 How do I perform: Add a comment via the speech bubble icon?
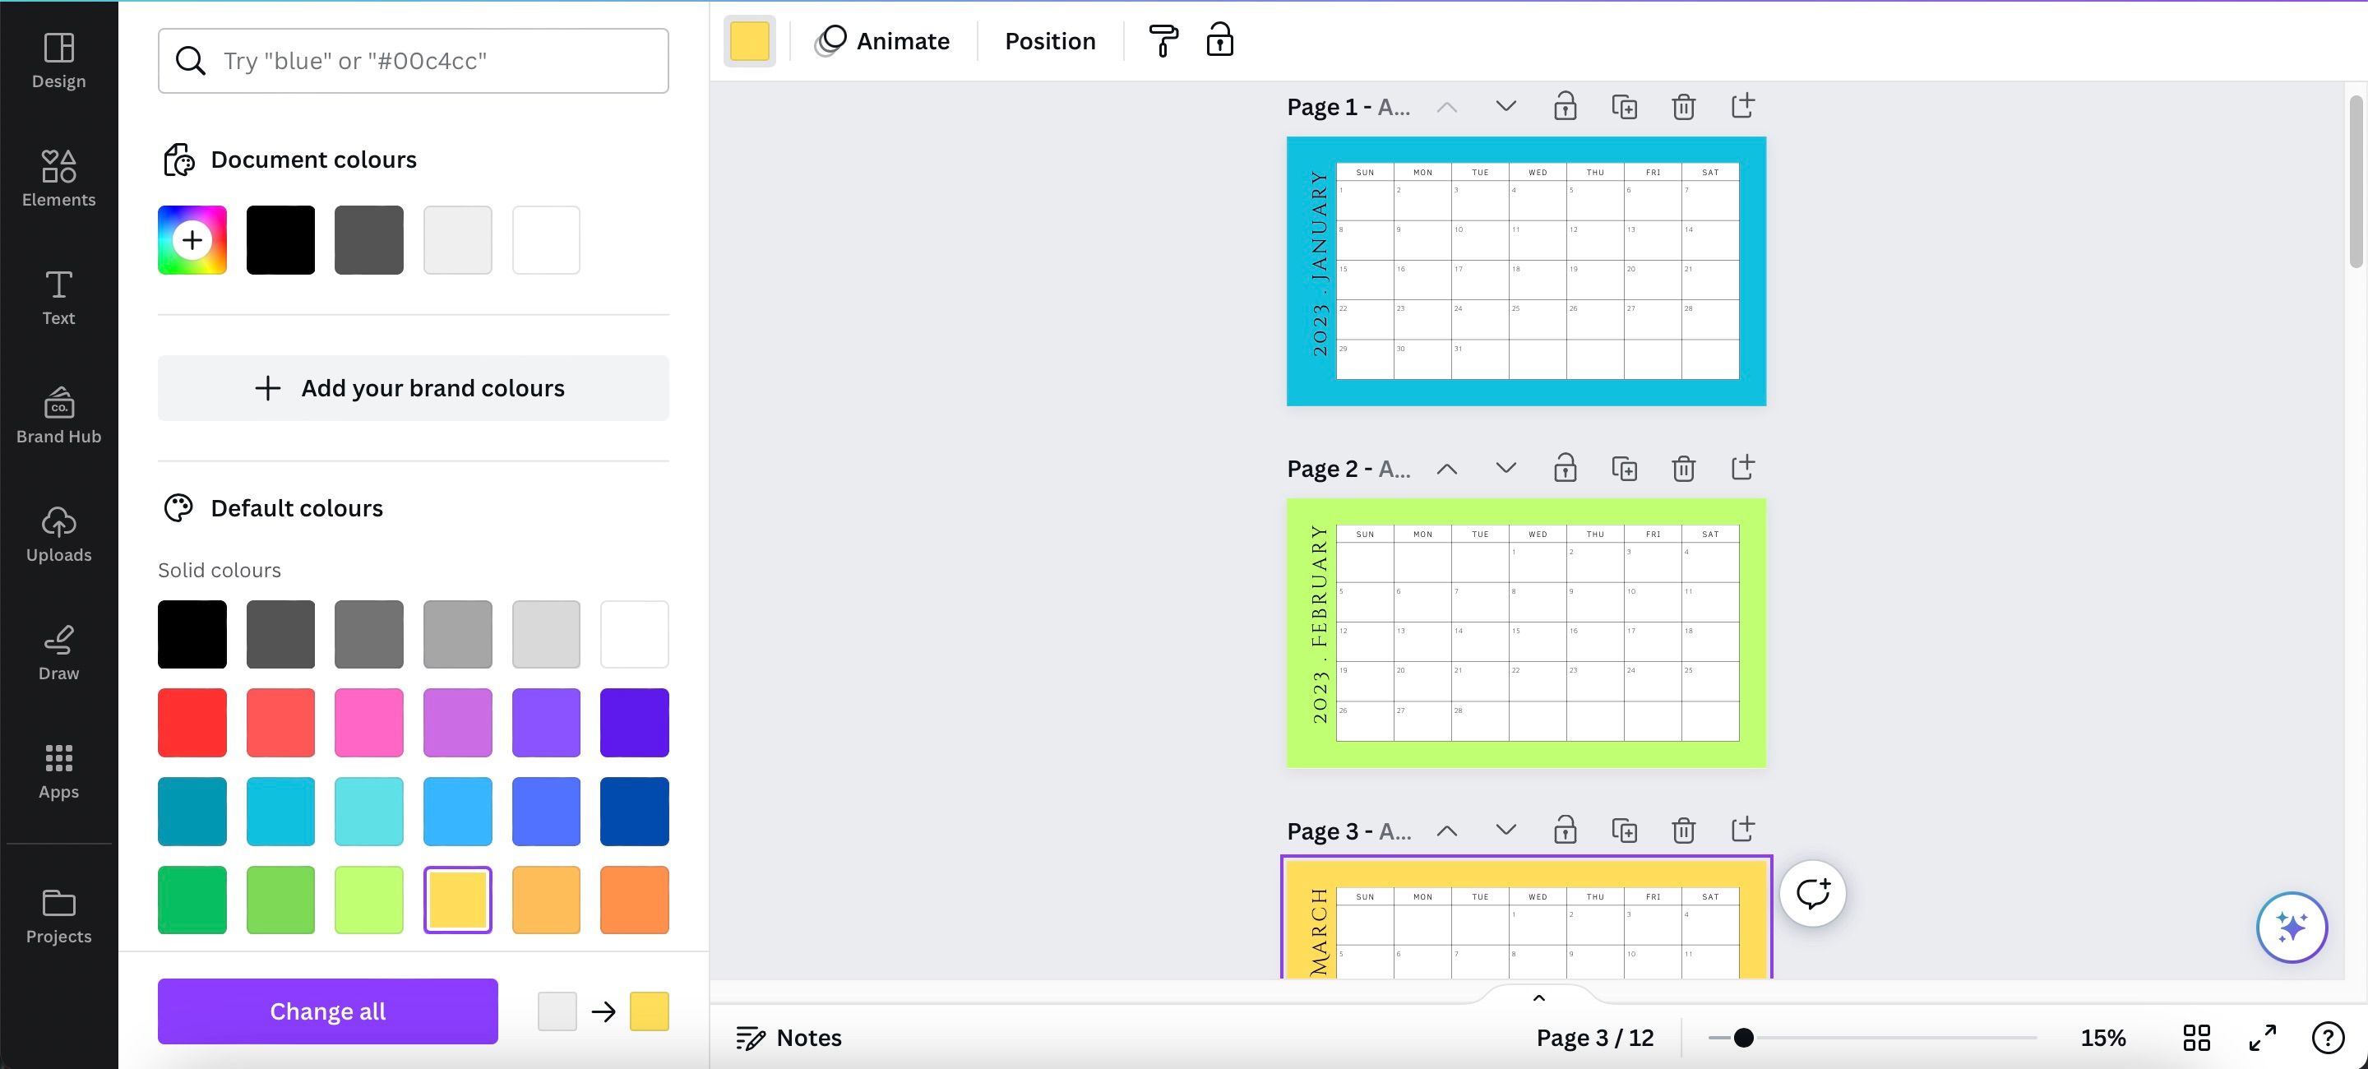click(x=1813, y=894)
